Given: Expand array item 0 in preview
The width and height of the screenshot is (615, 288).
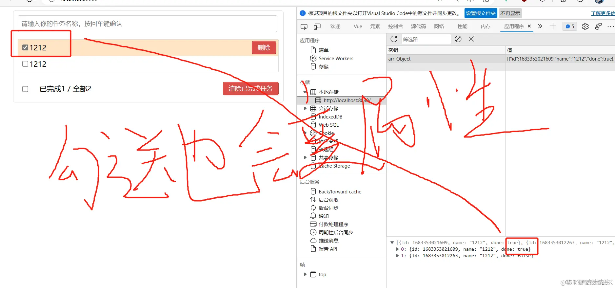Looking at the screenshot, I should click(x=397, y=249).
